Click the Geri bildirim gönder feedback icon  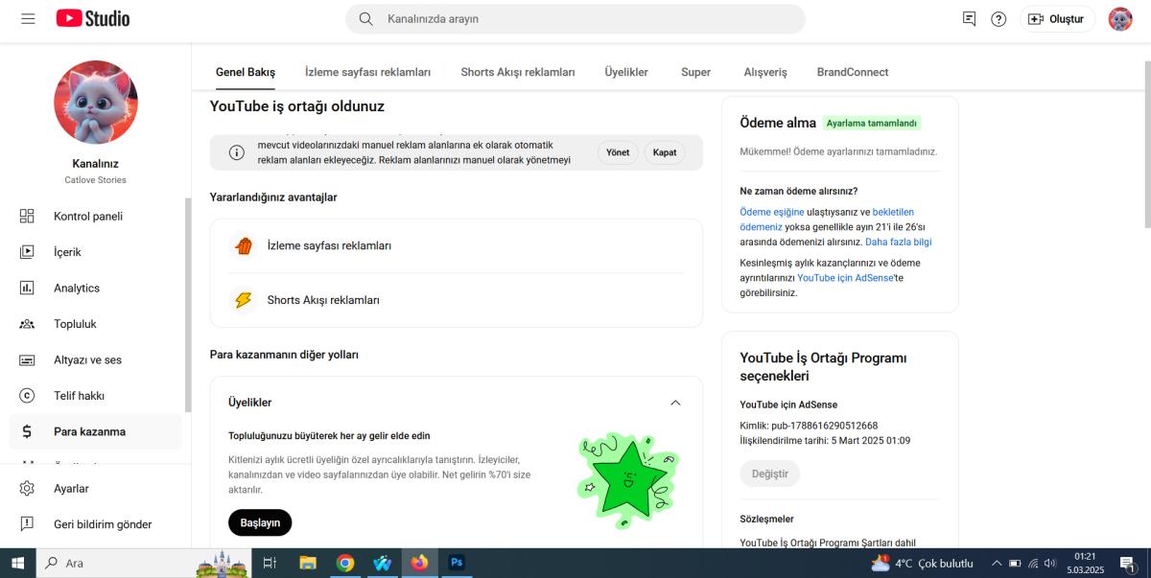pyautogui.click(x=27, y=524)
